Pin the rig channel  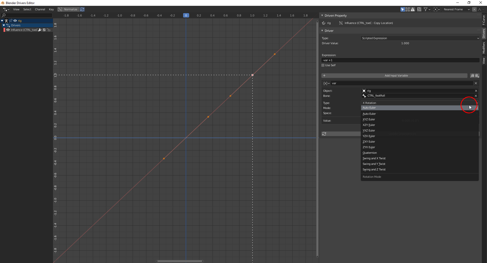(x=11, y=21)
